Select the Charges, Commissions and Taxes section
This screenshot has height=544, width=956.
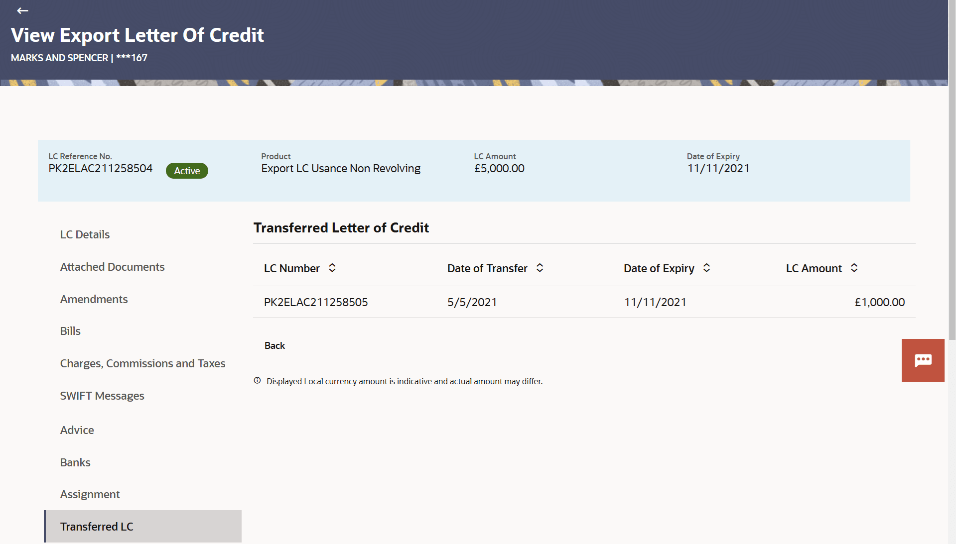click(x=142, y=363)
